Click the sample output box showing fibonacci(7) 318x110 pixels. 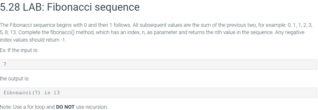coord(158,93)
